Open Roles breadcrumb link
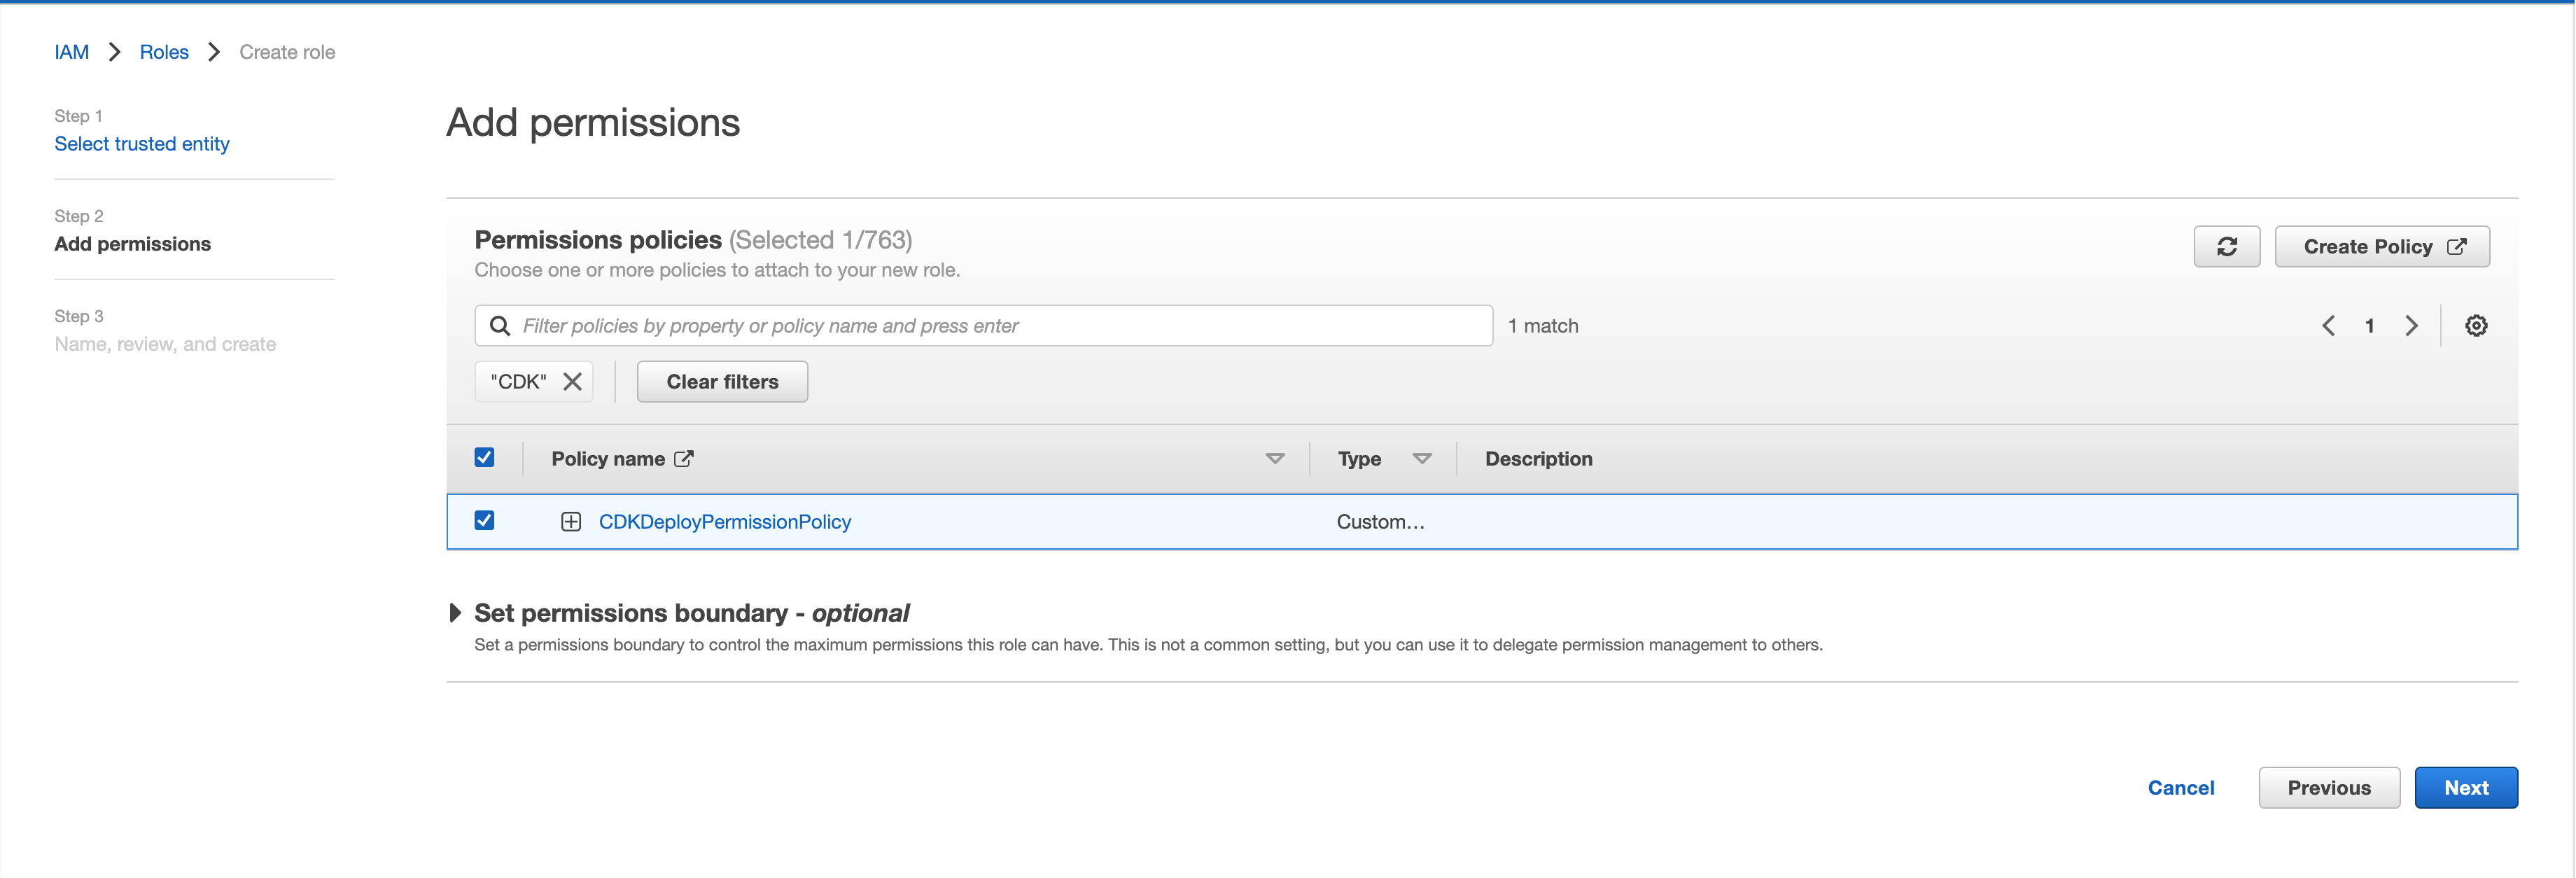2576x878 pixels. (164, 52)
